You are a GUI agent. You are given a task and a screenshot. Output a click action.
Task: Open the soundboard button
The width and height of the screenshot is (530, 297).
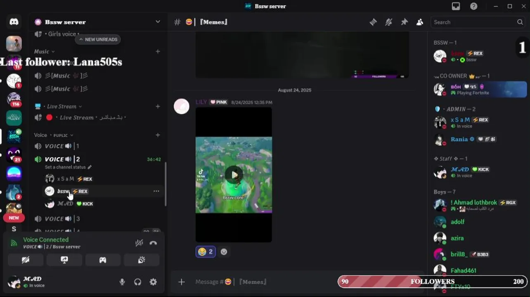tap(142, 260)
